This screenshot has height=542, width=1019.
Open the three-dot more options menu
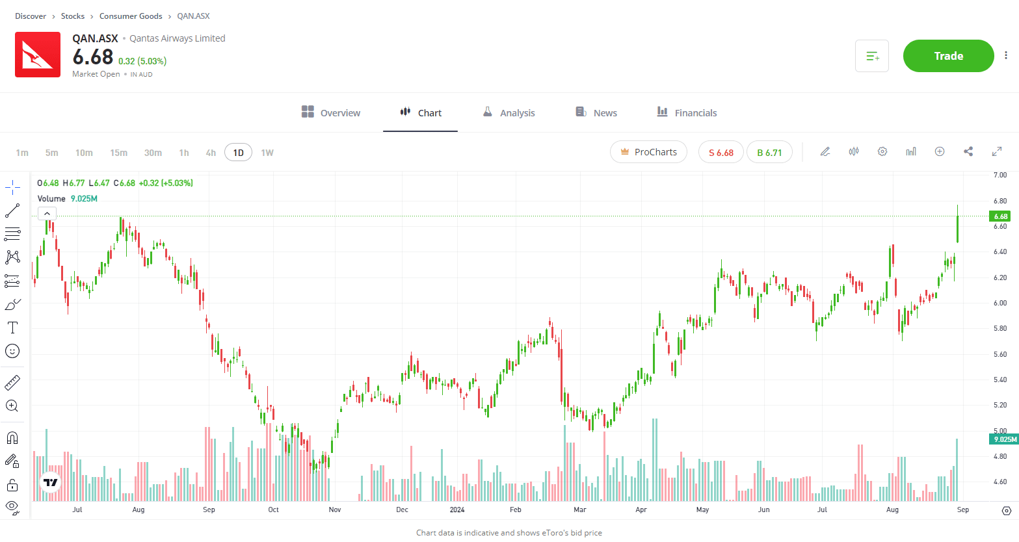tap(1006, 56)
